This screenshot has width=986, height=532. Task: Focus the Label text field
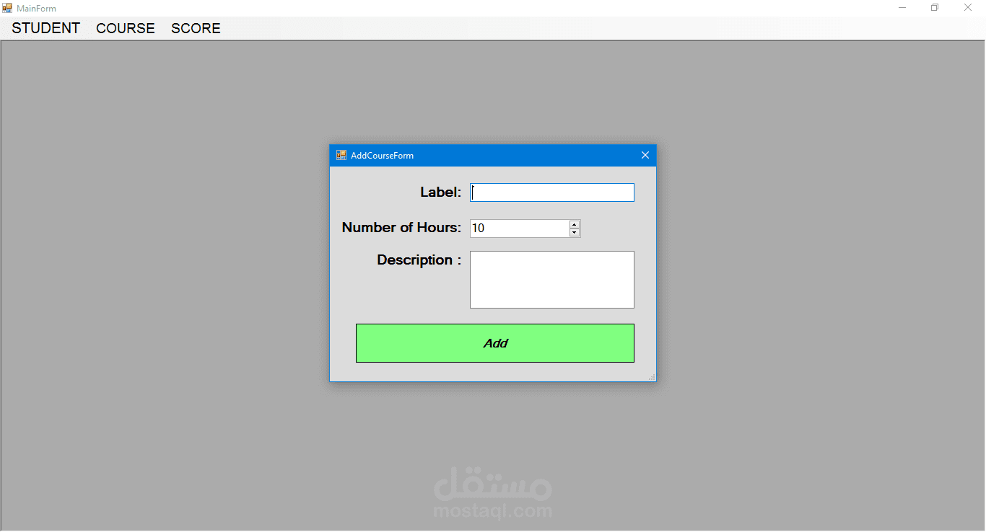pyautogui.click(x=552, y=192)
